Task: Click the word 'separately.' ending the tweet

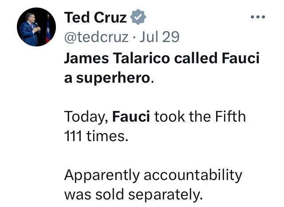Action: (x=166, y=195)
